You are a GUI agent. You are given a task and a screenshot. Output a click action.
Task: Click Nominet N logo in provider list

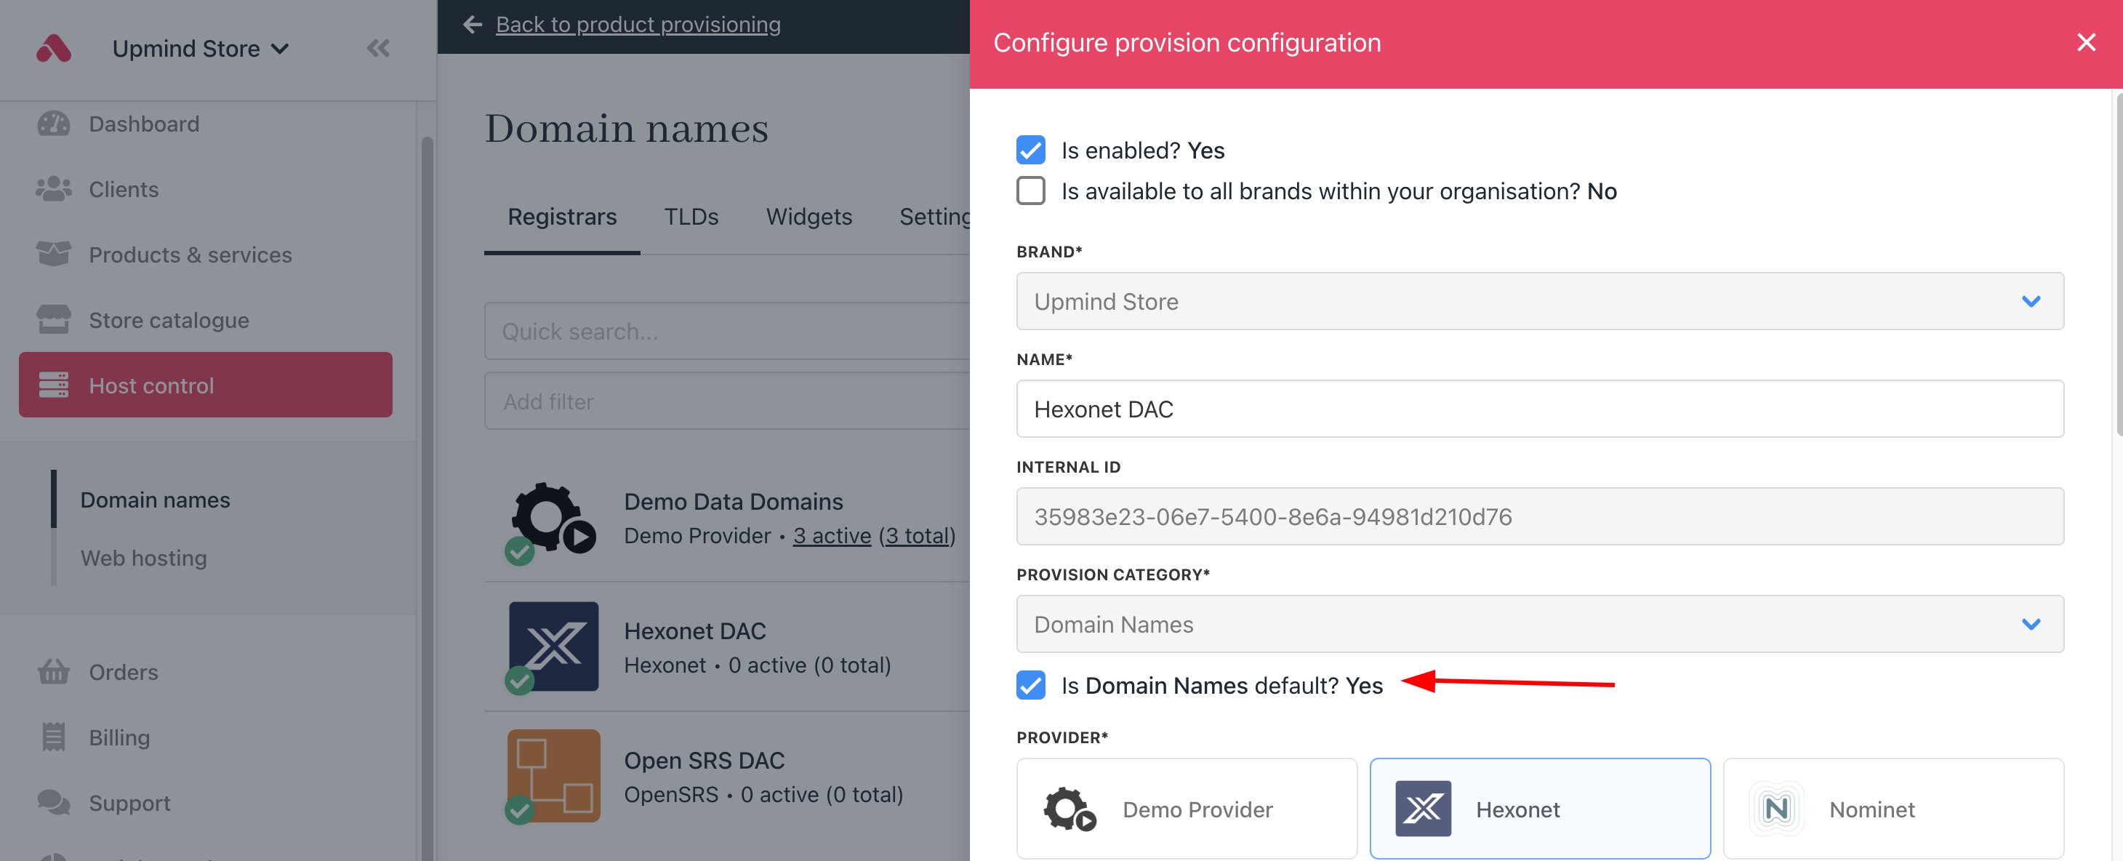pyautogui.click(x=1776, y=808)
